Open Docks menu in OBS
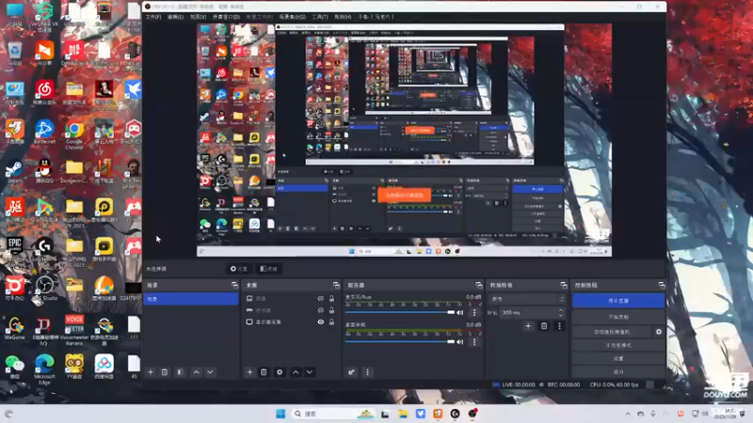The height and width of the screenshot is (423, 753). (226, 17)
